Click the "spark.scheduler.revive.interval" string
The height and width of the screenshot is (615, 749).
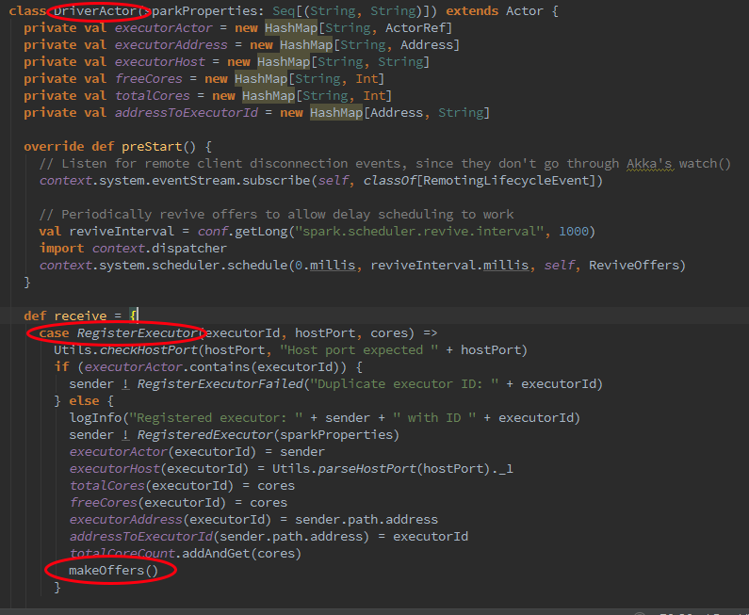(x=420, y=232)
